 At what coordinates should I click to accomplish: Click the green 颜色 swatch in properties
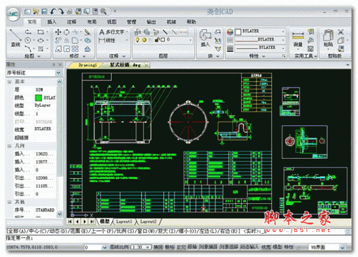tap(39, 97)
